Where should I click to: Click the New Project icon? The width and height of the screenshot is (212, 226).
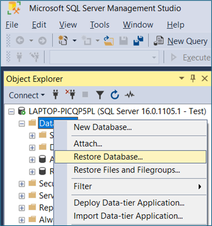pos(63,40)
